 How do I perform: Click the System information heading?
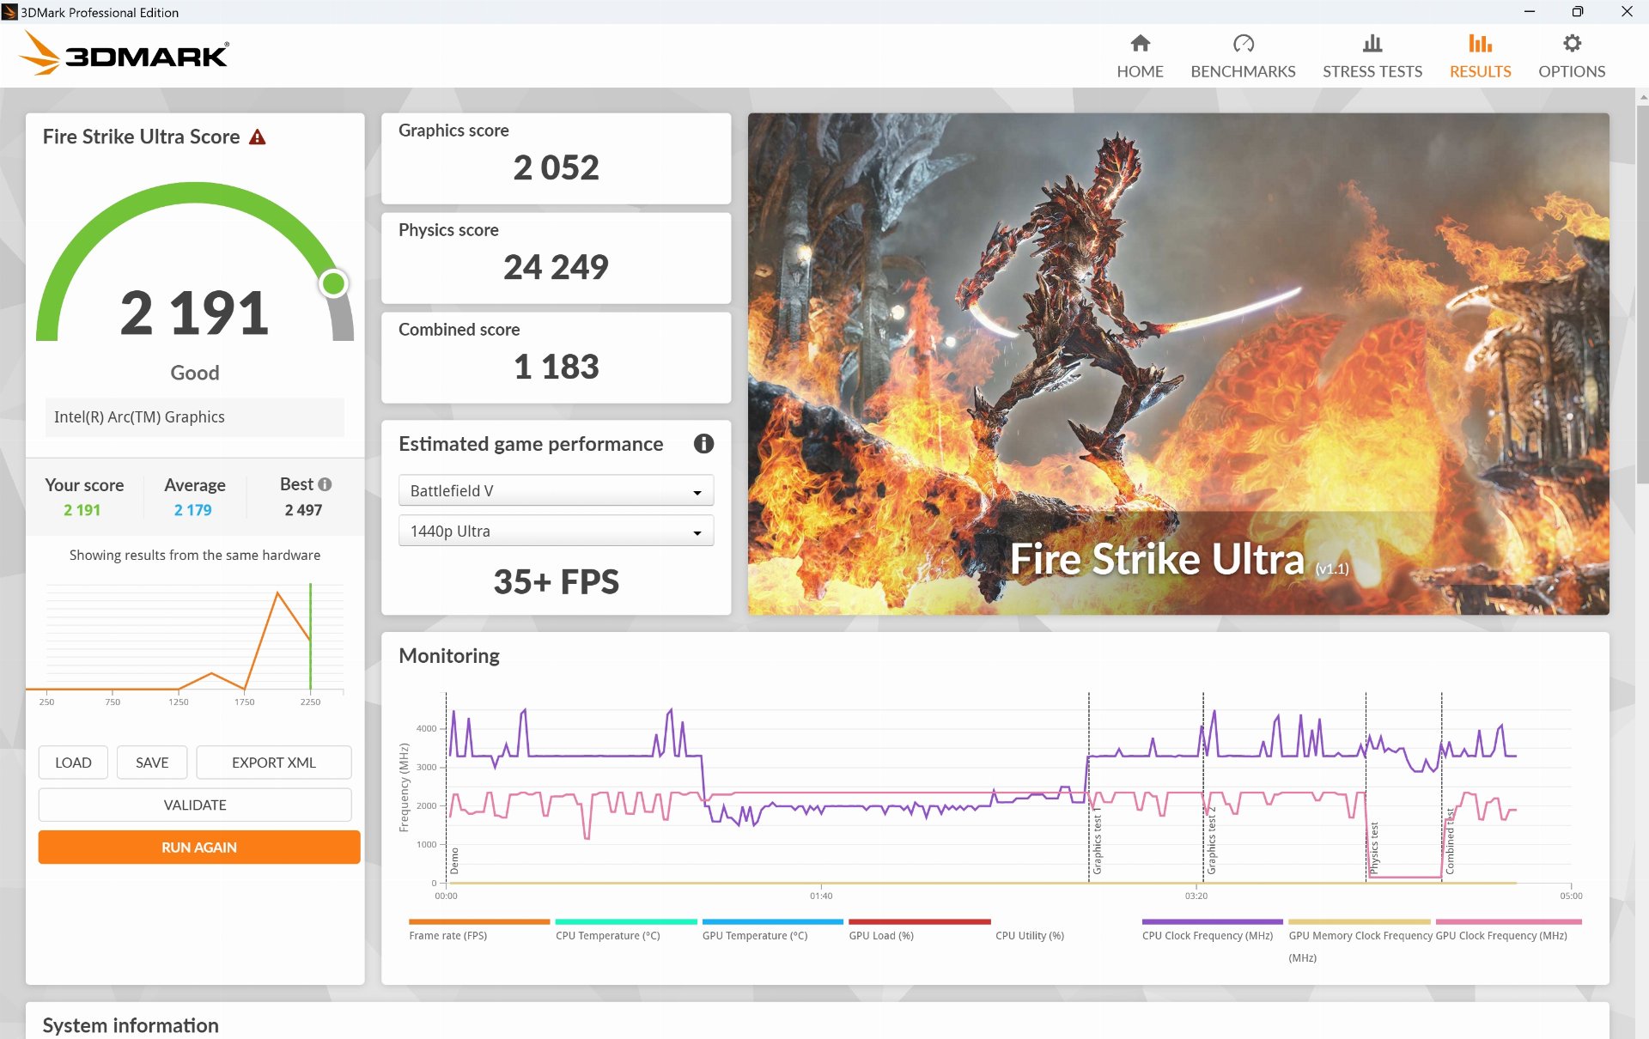pyautogui.click(x=131, y=1025)
